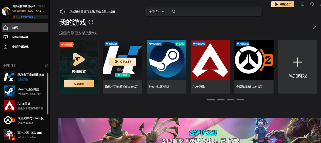Open the check-in task icon at top

[x=303, y=4]
